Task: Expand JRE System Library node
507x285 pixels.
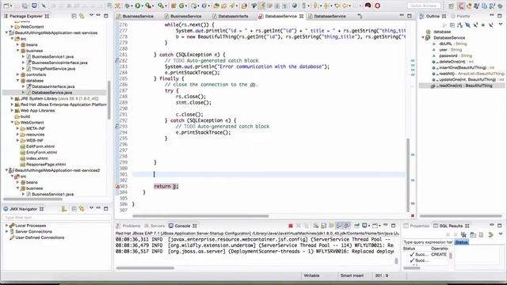Action: [x=12, y=98]
